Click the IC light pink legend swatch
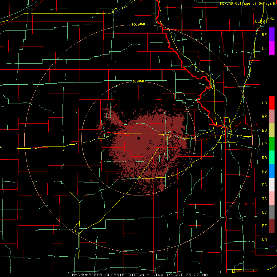 pyautogui.click(x=272, y=199)
